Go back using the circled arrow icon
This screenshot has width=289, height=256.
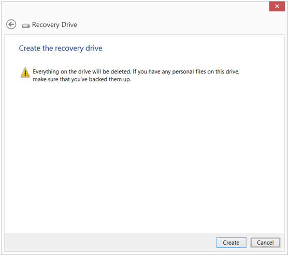tap(11, 24)
